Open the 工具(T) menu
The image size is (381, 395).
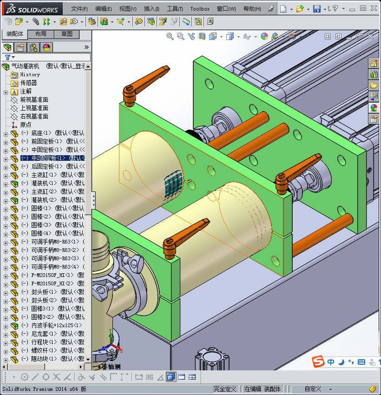point(175,9)
